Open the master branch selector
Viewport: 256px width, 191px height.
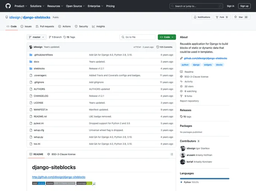36,37
